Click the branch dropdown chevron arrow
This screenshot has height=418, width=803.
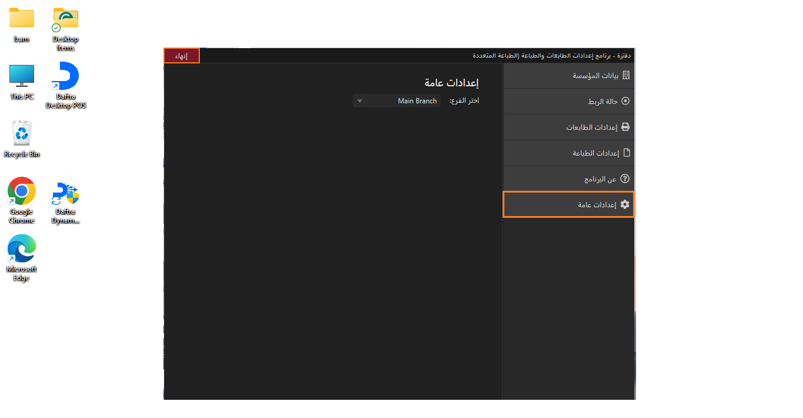[360, 101]
